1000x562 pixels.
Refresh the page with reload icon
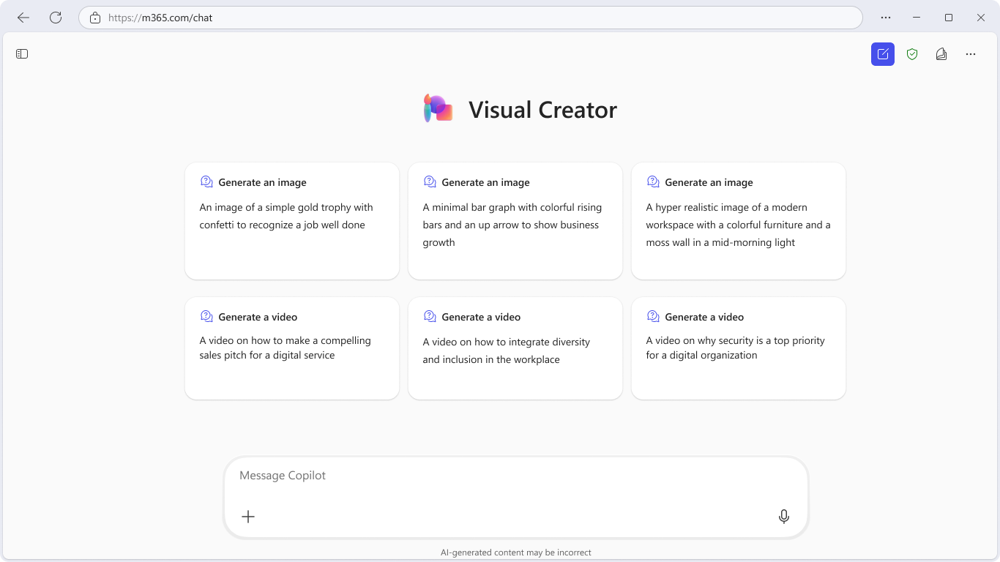[56, 18]
